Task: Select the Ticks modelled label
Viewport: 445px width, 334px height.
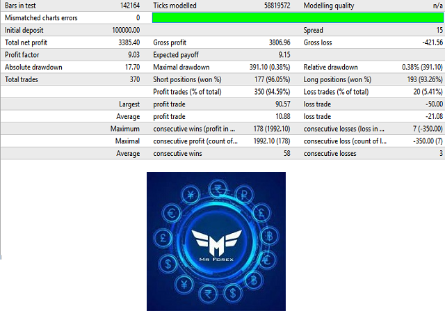Action: point(175,6)
